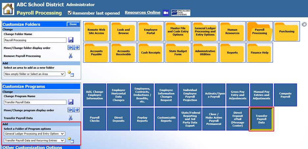Open the General Ledger Processing folder dropdown
Screen dimensions: 308x149
tap(34, 134)
